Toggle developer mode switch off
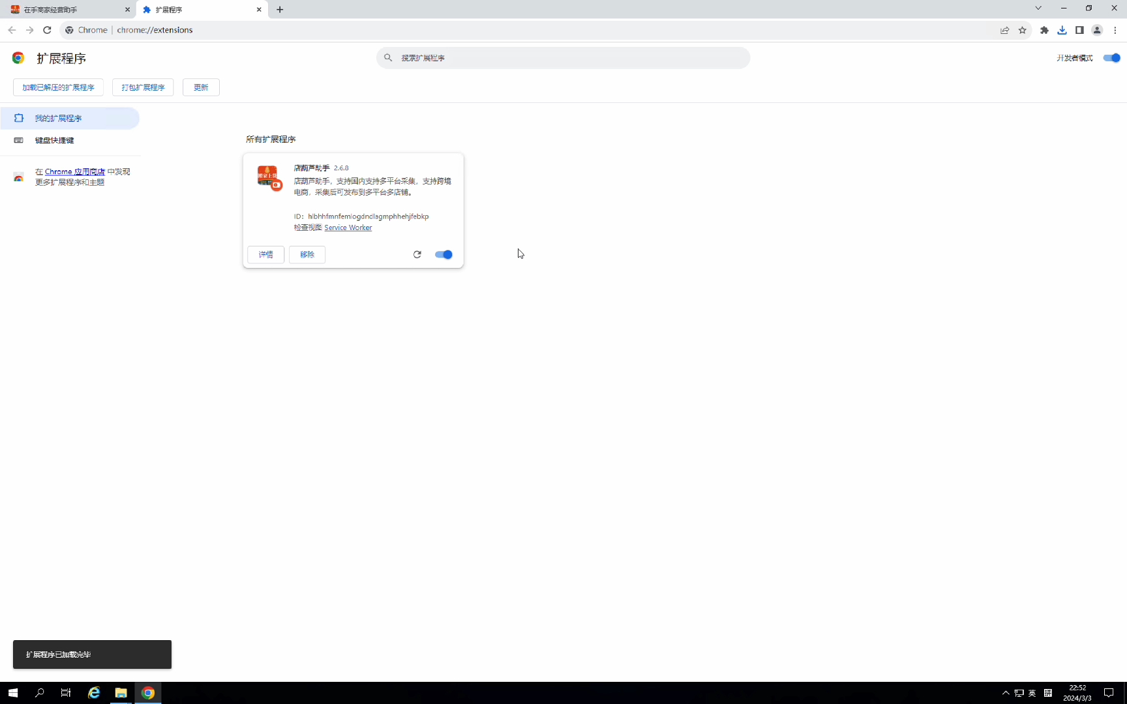This screenshot has height=704, width=1127. (x=1111, y=58)
